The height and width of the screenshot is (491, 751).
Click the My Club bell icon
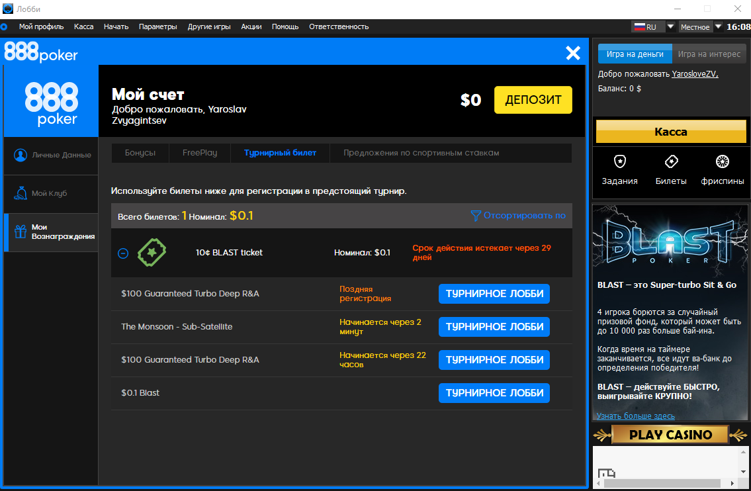click(x=20, y=193)
